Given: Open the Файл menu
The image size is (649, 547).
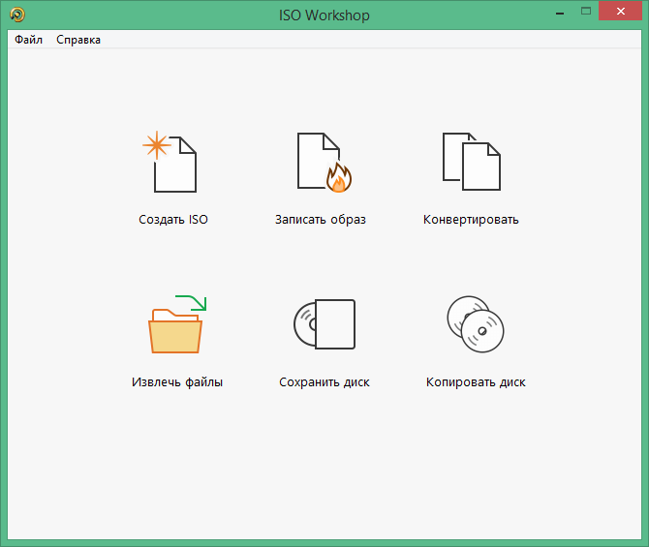Looking at the screenshot, I should coord(29,40).
